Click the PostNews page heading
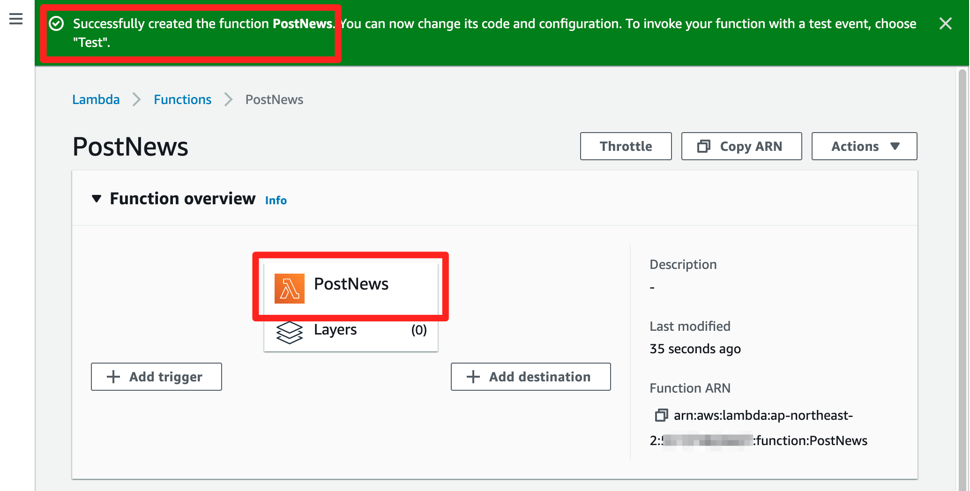The height and width of the screenshot is (491, 970). tap(130, 147)
